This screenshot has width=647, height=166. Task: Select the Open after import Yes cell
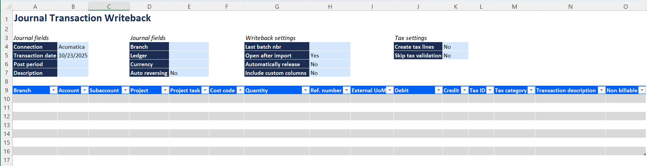[330, 56]
